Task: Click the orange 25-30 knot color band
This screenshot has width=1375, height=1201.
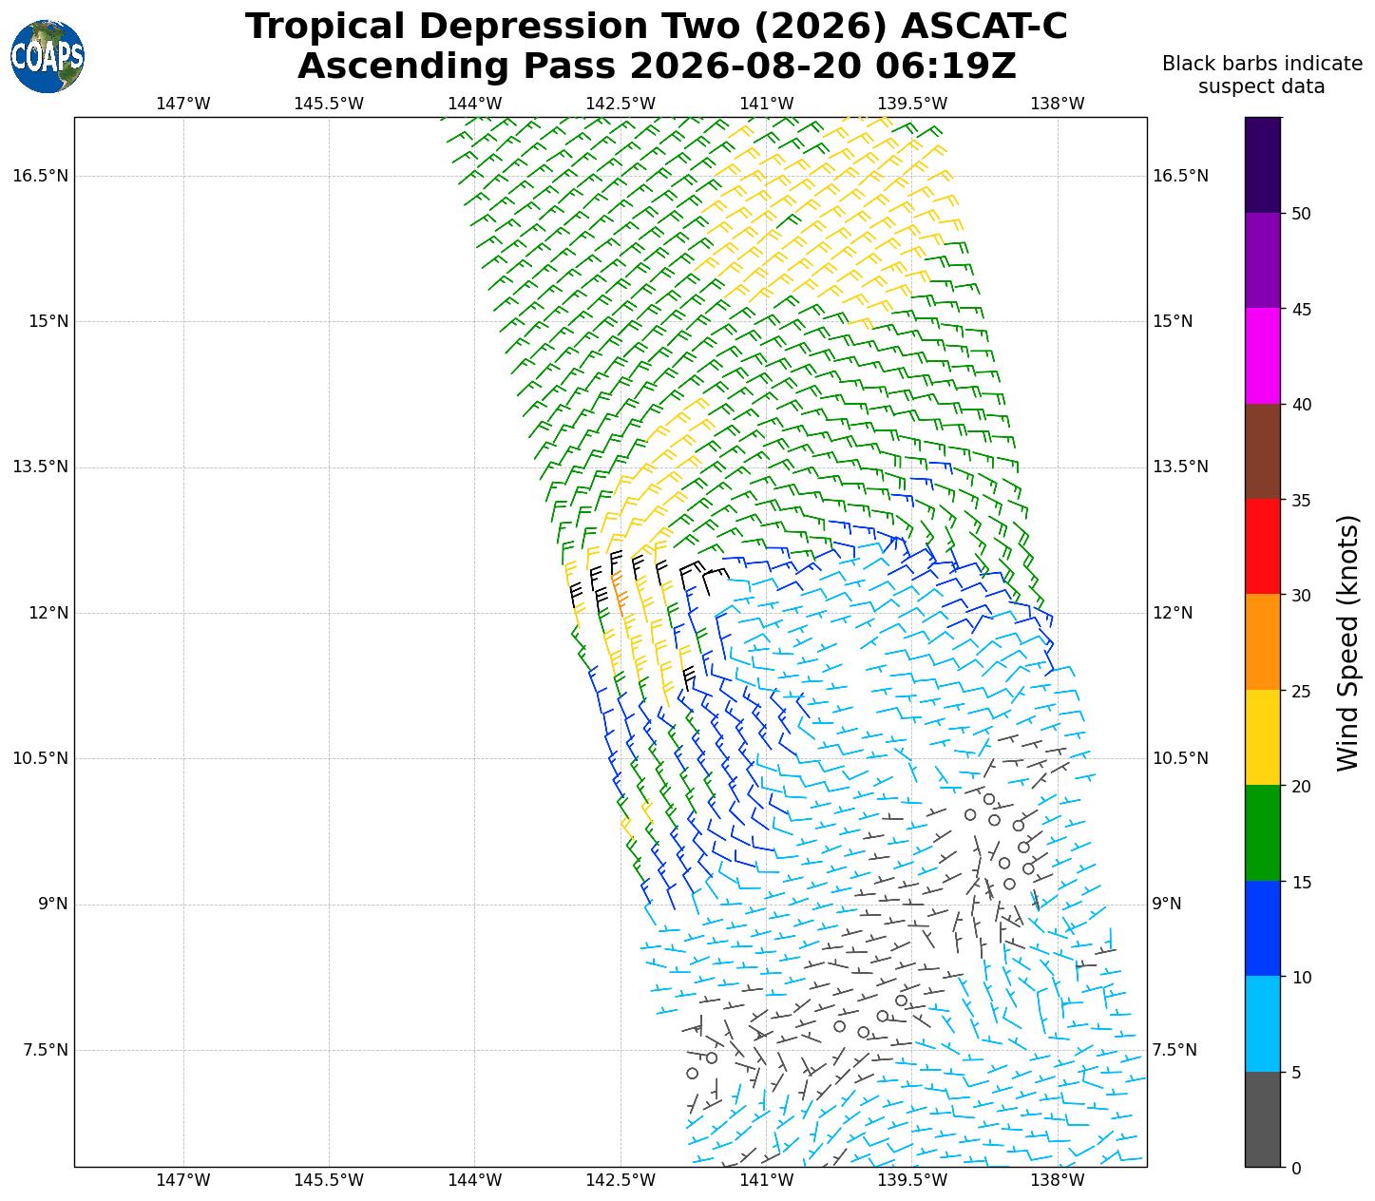Action: point(1263,642)
